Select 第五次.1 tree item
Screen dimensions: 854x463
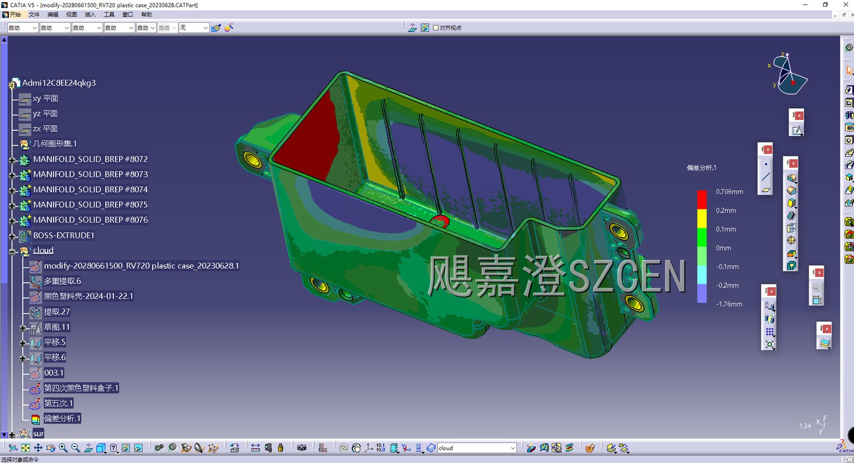tap(58, 403)
